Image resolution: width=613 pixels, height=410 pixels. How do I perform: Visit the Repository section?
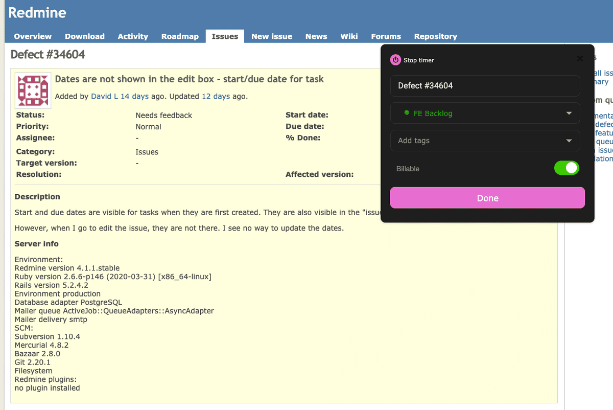click(x=435, y=36)
